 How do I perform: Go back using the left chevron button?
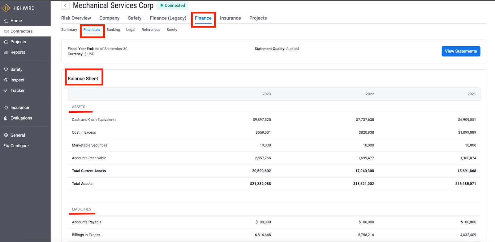pyautogui.click(x=65, y=6)
